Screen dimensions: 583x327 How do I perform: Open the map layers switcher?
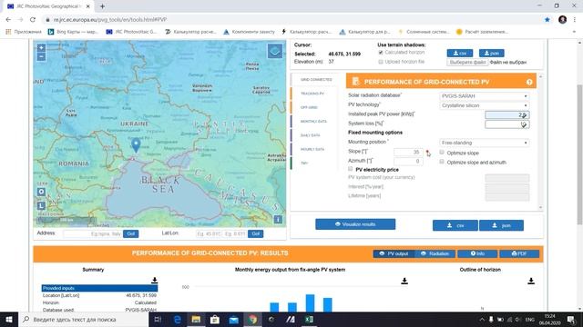tap(275, 51)
